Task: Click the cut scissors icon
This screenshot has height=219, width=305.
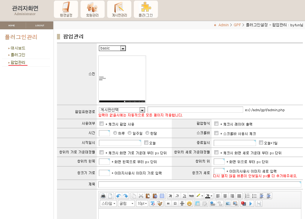Action: (141, 196)
